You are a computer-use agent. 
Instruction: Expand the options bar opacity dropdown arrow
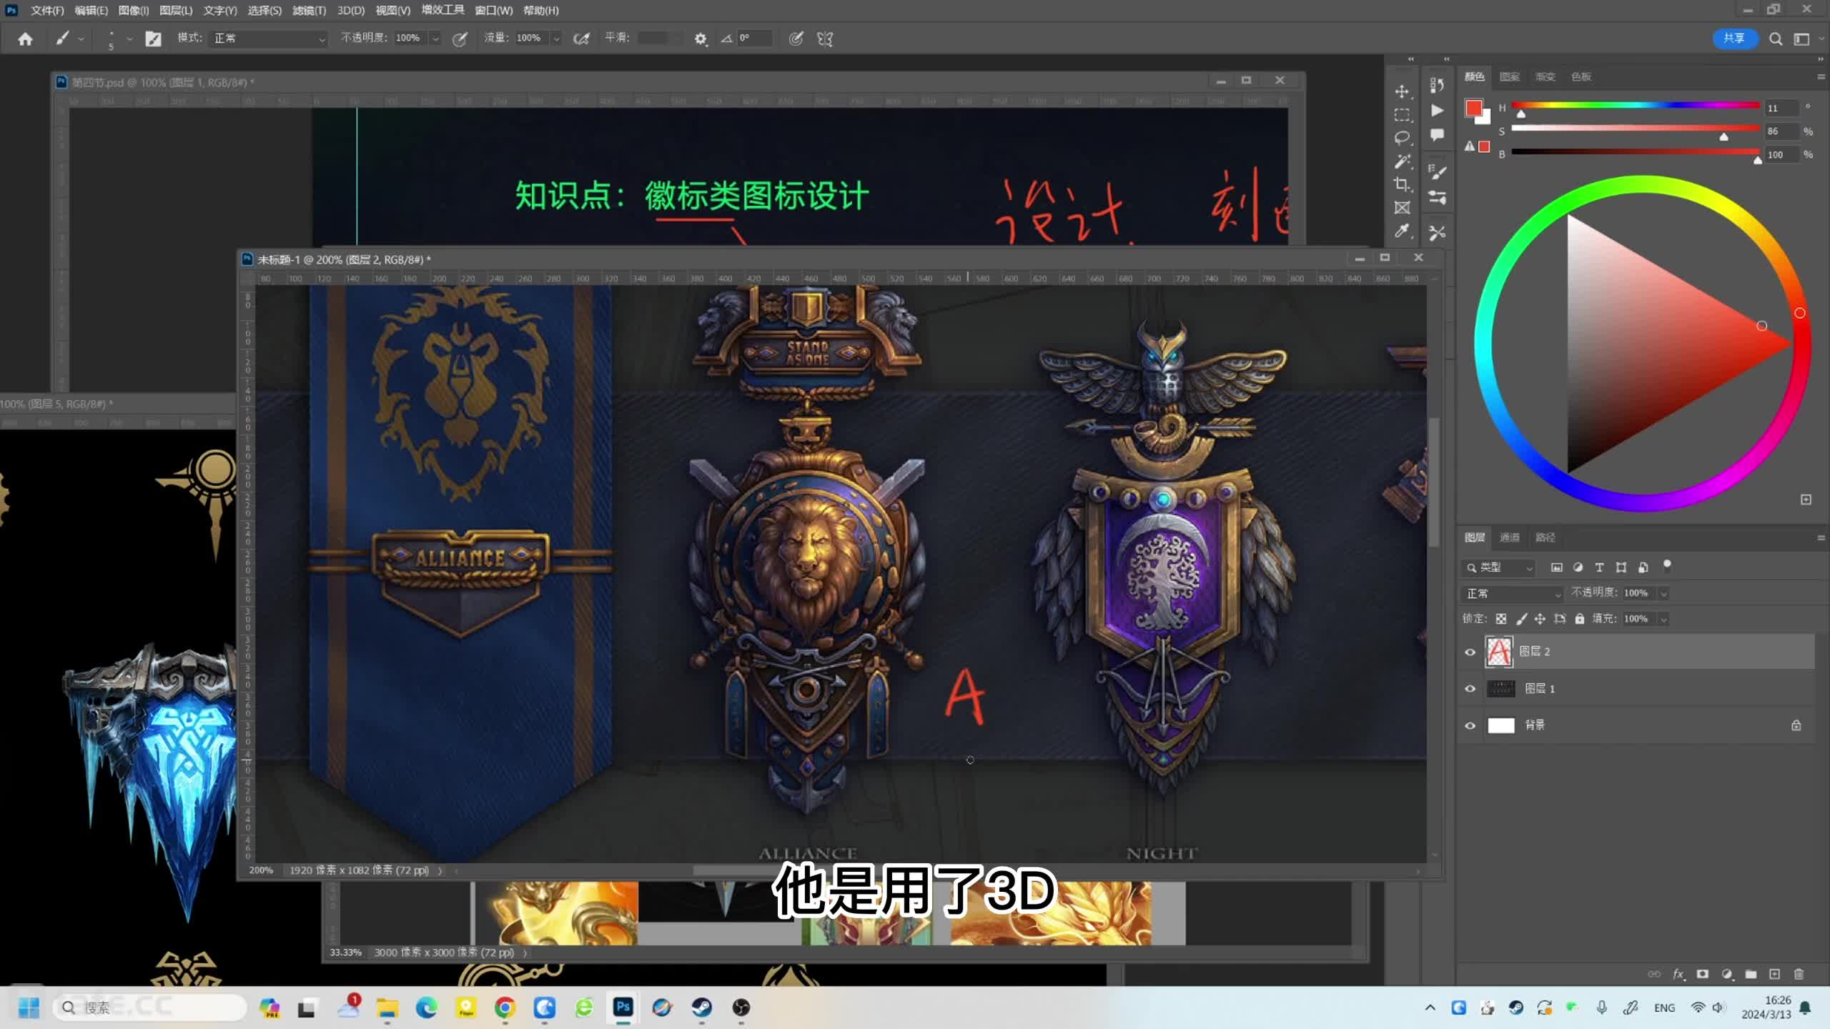click(435, 39)
